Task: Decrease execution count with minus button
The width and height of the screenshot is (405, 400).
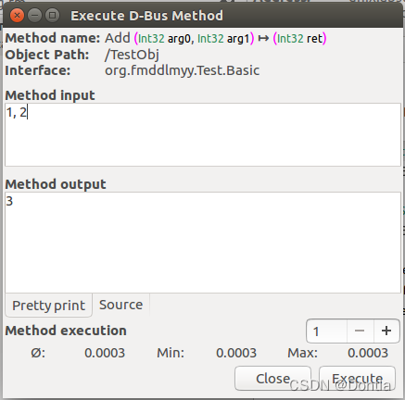Action: (x=360, y=331)
